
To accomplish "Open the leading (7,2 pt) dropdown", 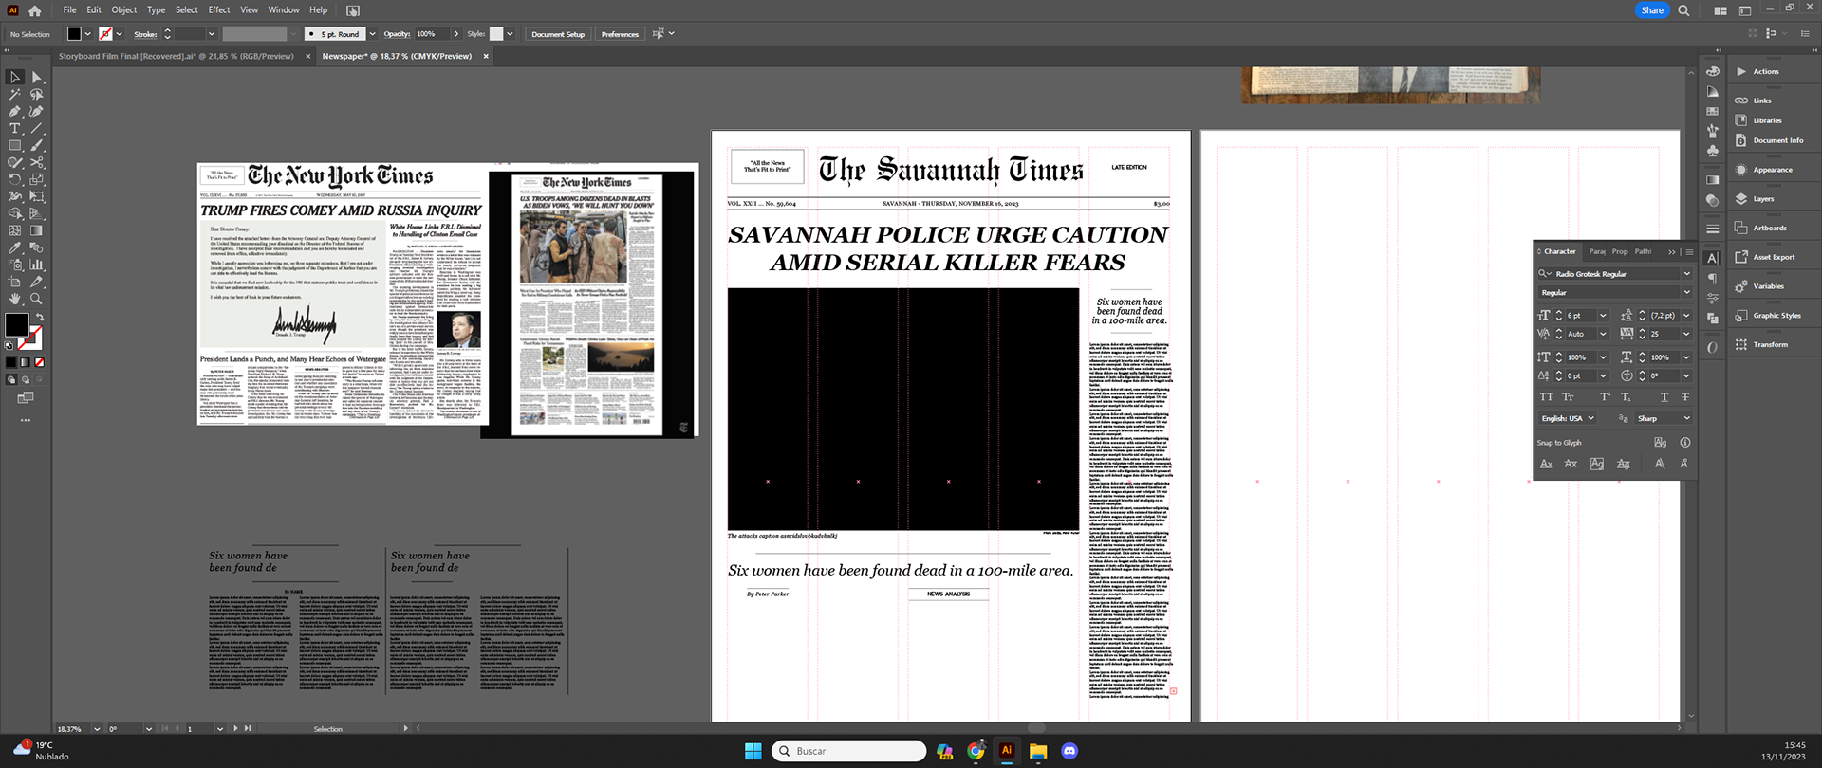I will 1686,316.
